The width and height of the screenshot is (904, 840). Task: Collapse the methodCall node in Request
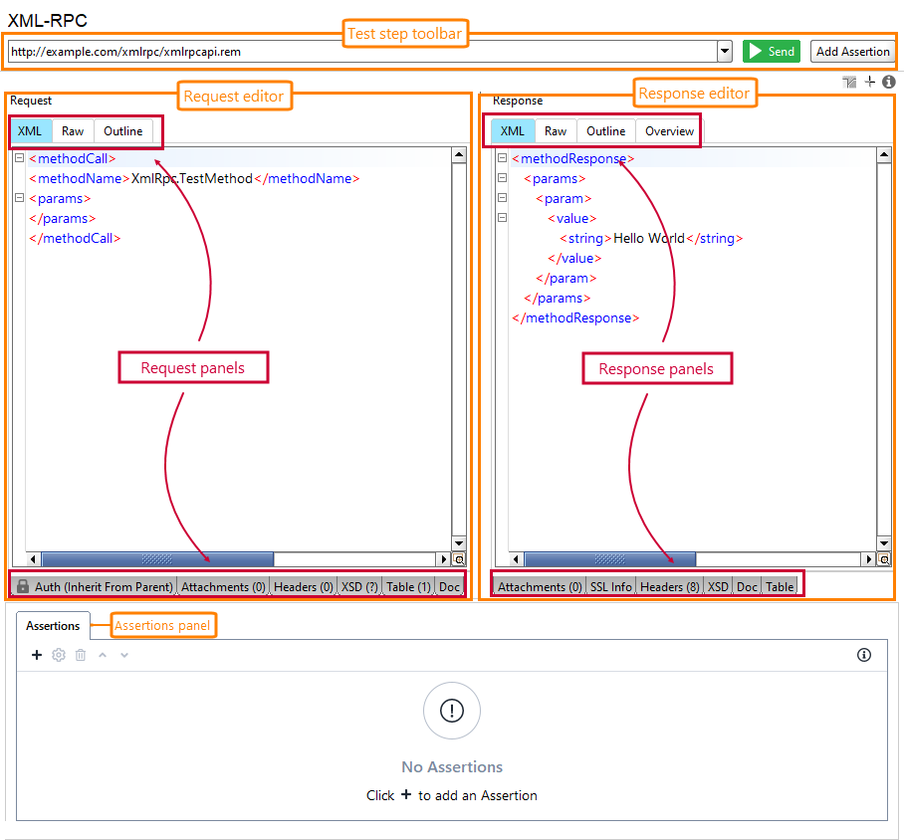[19, 157]
